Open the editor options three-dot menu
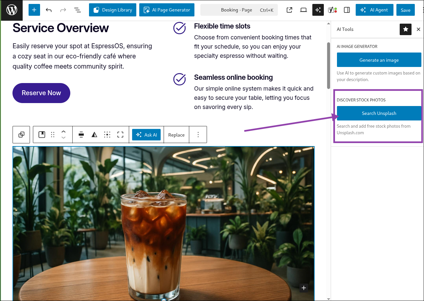This screenshot has height=301, width=424. (422, 10)
